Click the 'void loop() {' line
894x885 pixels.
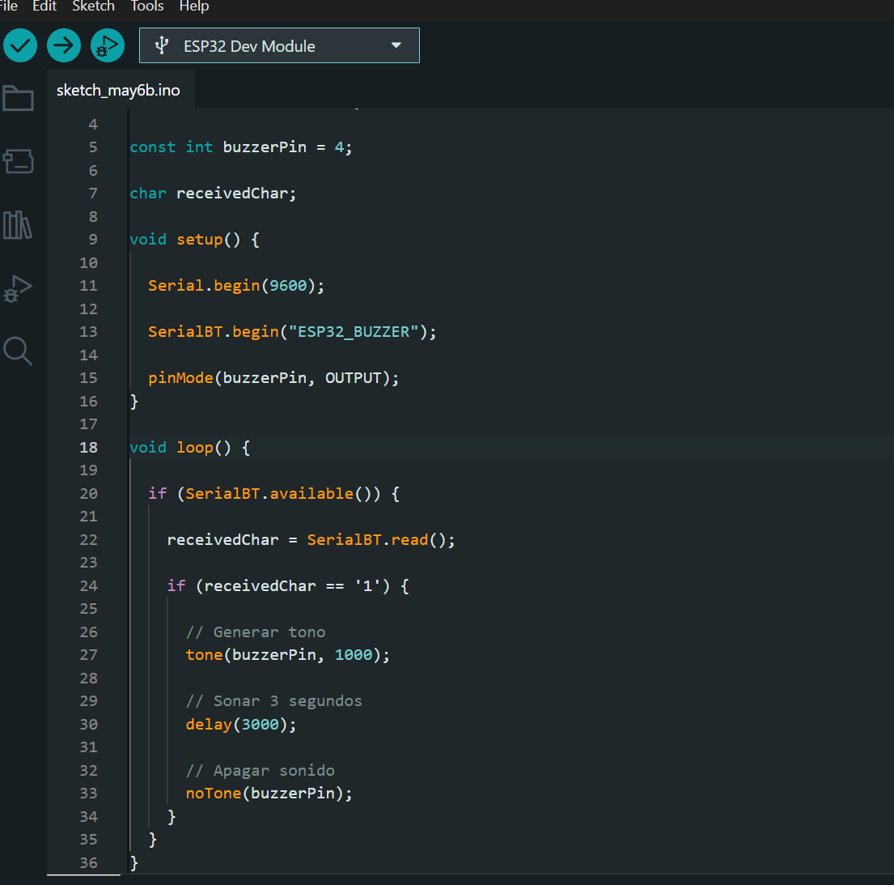(x=190, y=447)
